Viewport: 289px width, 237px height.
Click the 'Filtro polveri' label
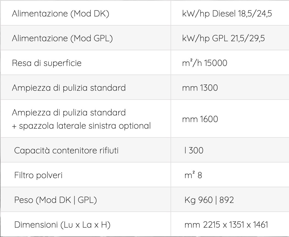click(x=38, y=175)
